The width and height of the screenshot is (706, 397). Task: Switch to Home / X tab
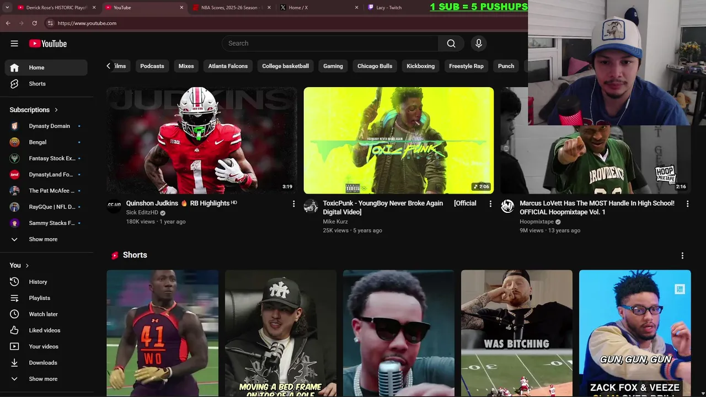click(x=318, y=8)
